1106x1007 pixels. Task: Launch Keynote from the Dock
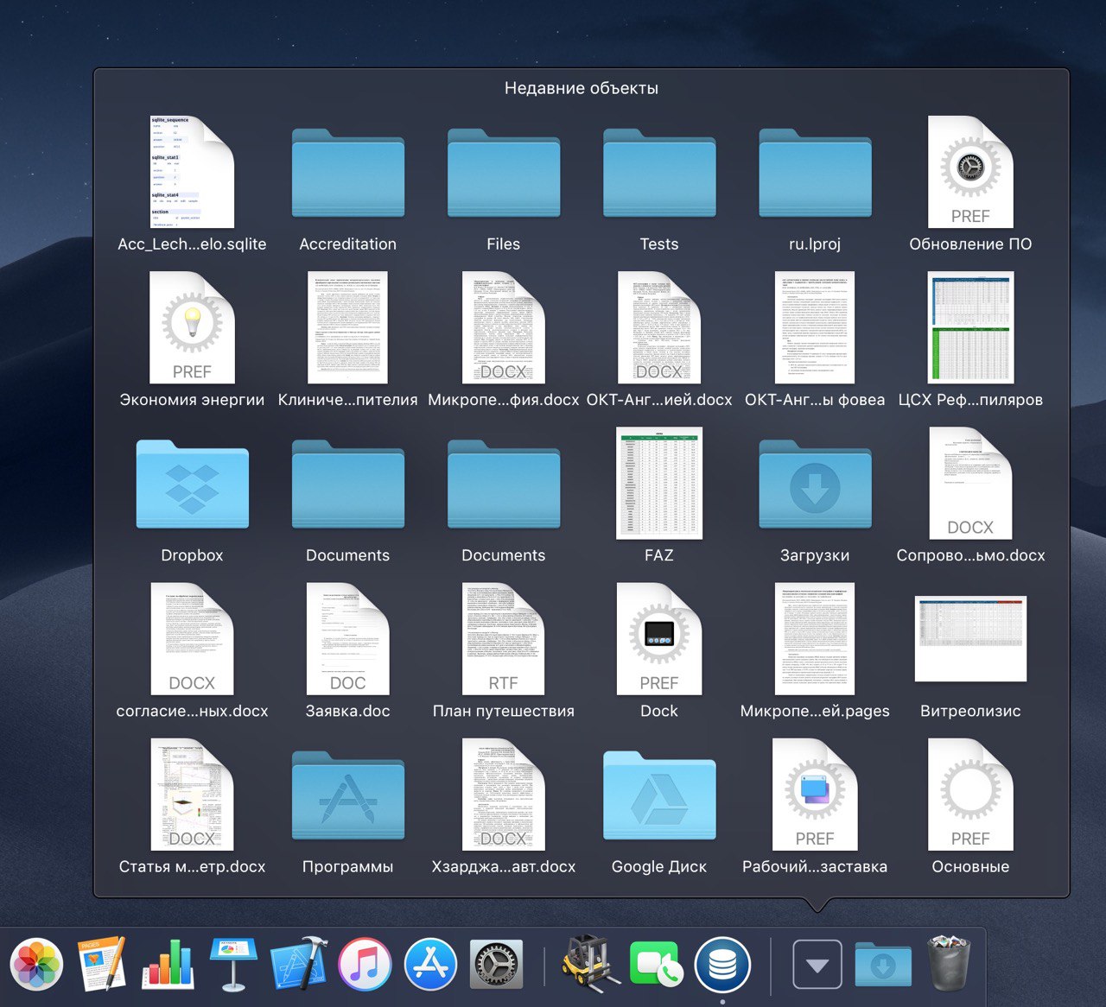click(233, 963)
